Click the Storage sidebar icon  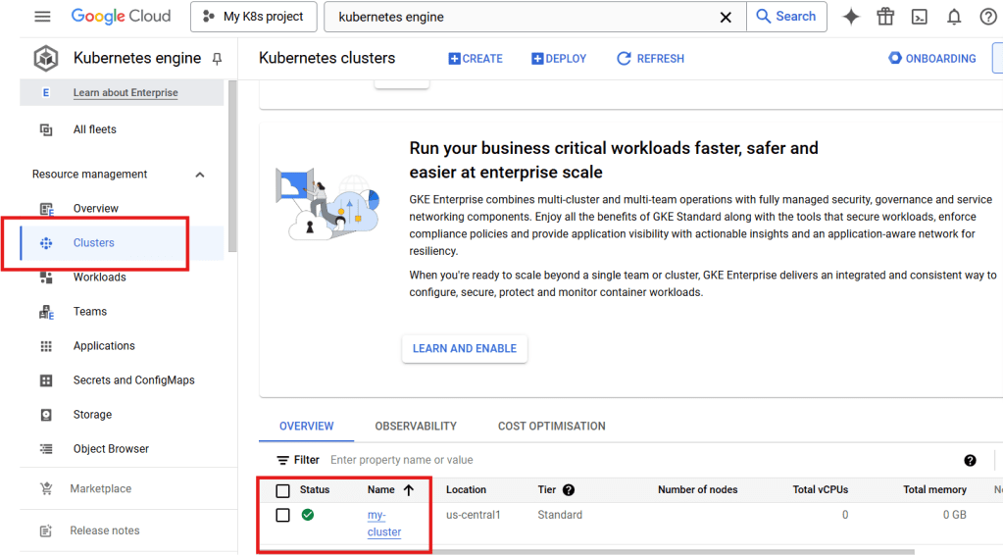pos(46,415)
